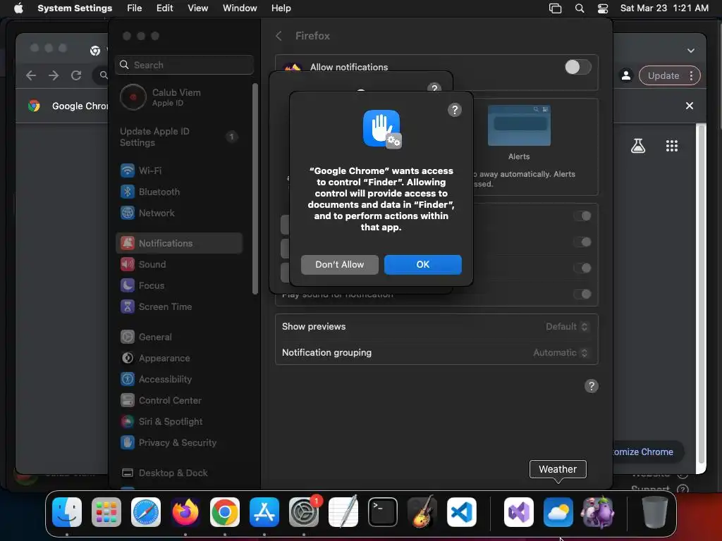
Task: Click the Stage Manager menu bar icon
Action: [556, 8]
